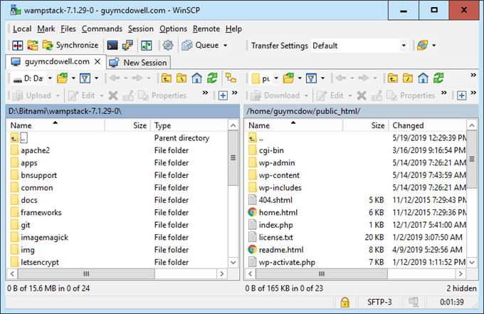This screenshot has width=484, height=314.
Task: Open the Mark menu
Action: point(46,28)
